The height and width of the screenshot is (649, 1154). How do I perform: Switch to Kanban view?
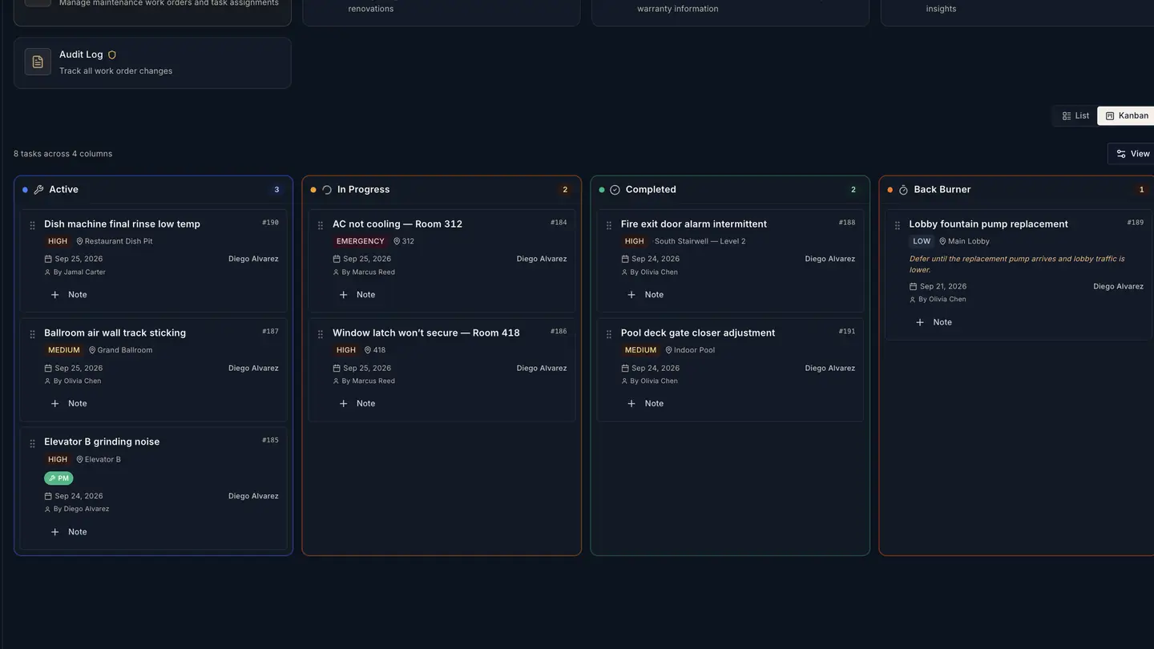click(1127, 116)
